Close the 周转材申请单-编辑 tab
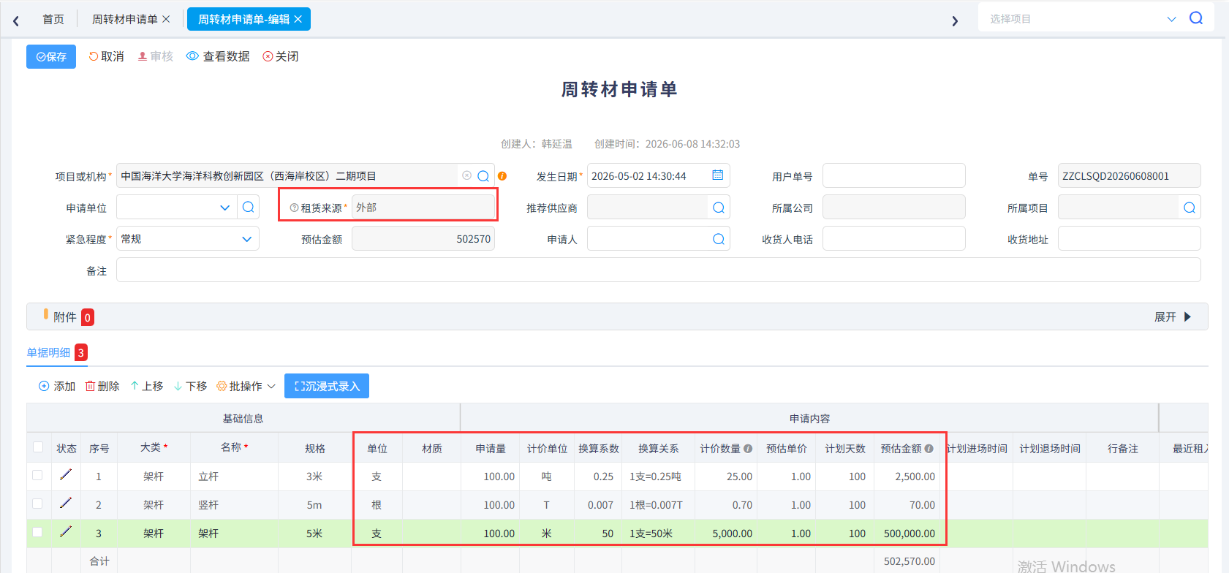The image size is (1229, 573). click(298, 19)
